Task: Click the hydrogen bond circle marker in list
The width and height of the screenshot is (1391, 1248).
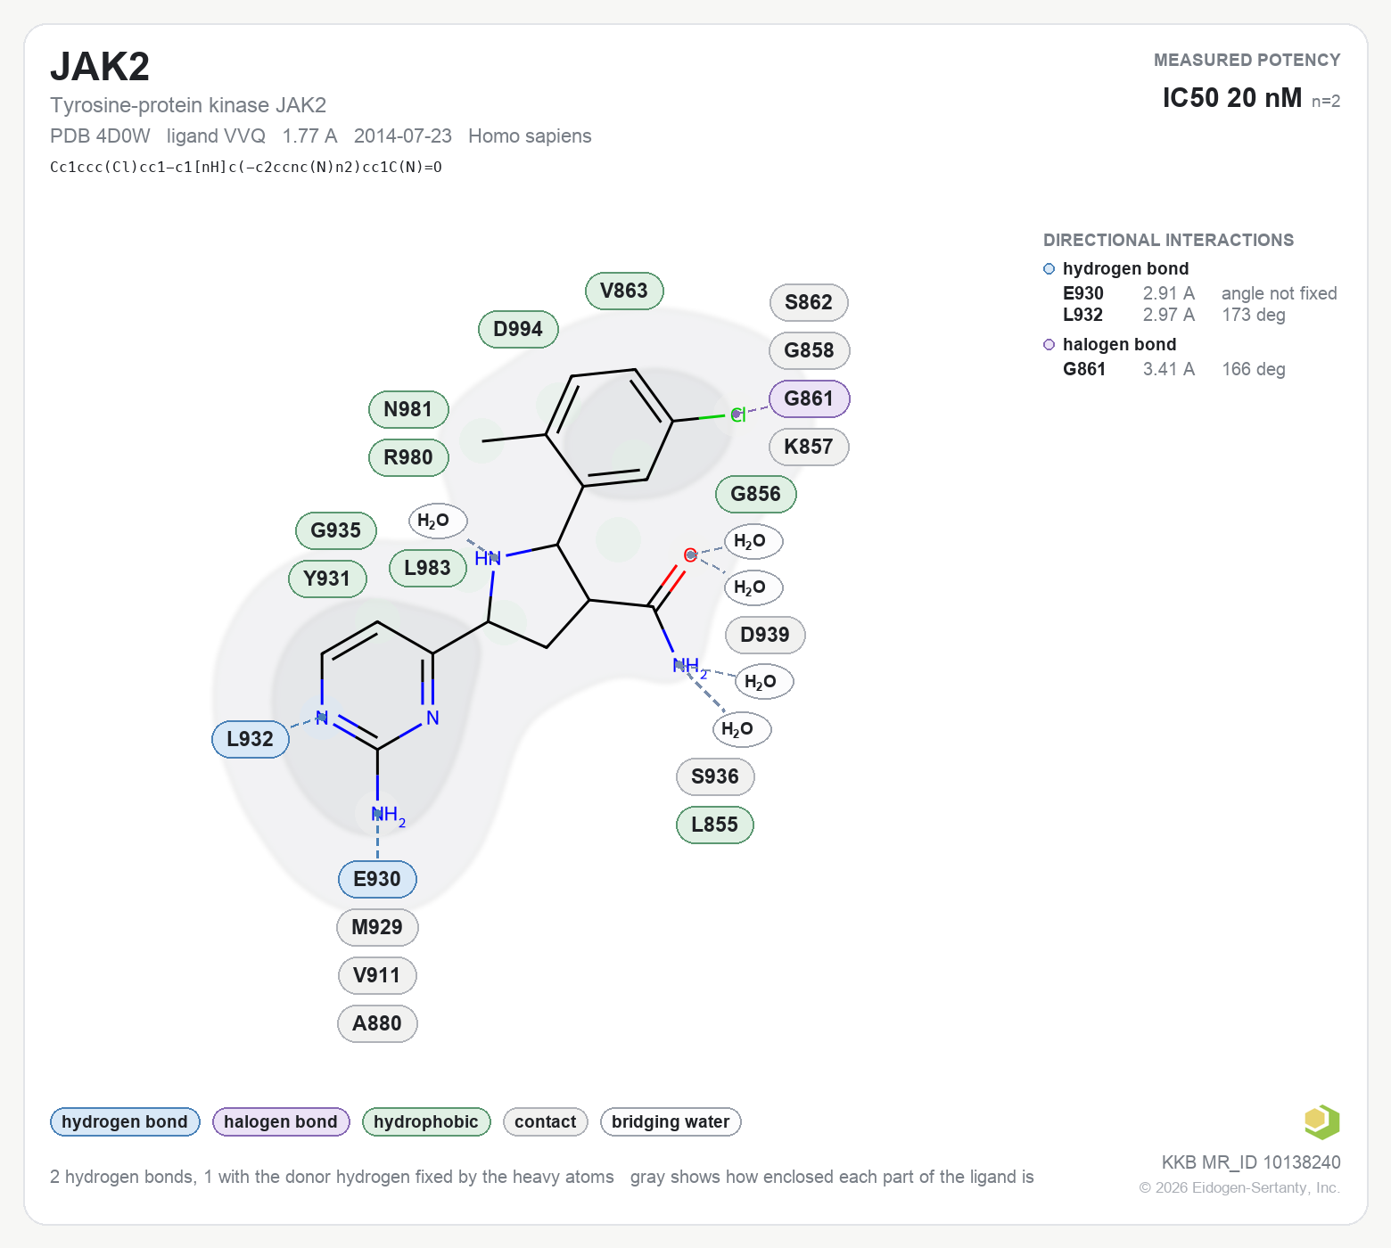Action: click(1049, 269)
